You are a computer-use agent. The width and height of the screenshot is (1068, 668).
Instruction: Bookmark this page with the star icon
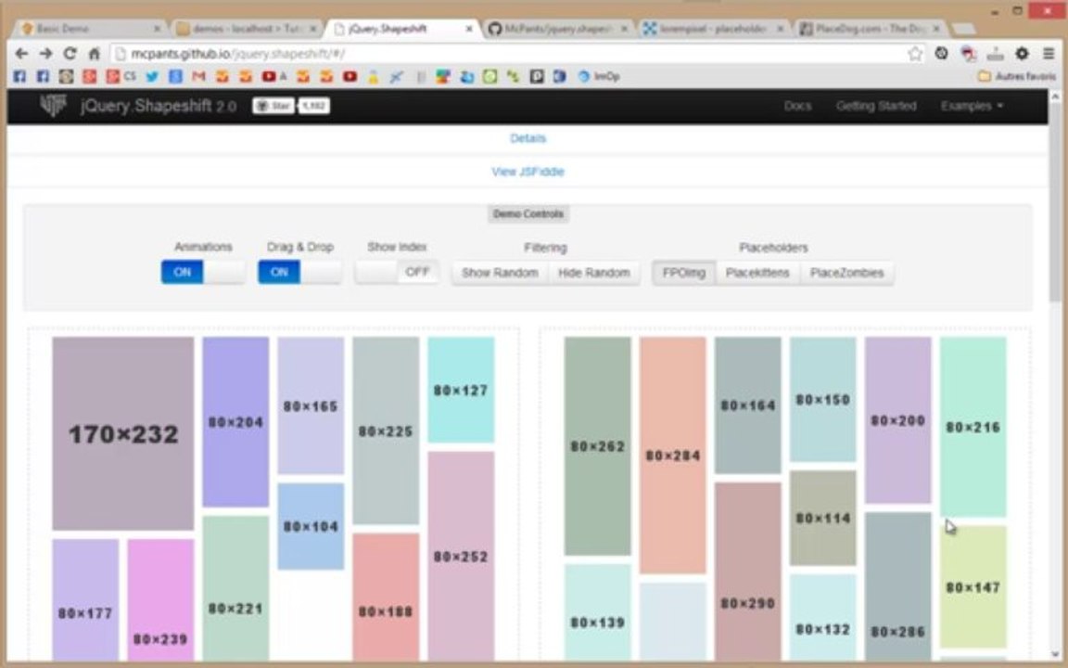coord(915,53)
